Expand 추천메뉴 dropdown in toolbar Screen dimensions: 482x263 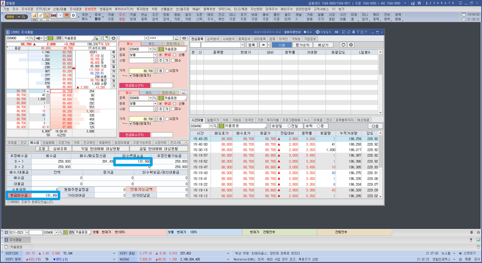90,17
